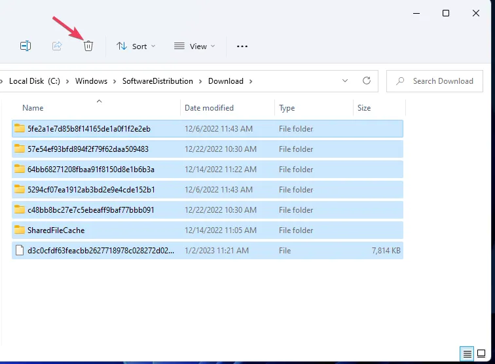Expand chevron after SoftwareDistribution breadcrumb

coord(200,81)
